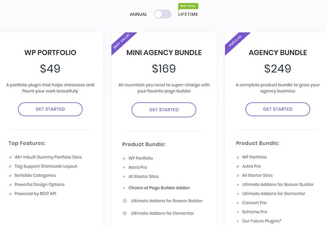
Task: Click plus icon beside Our Future Plugins
Action: [x=237, y=221]
